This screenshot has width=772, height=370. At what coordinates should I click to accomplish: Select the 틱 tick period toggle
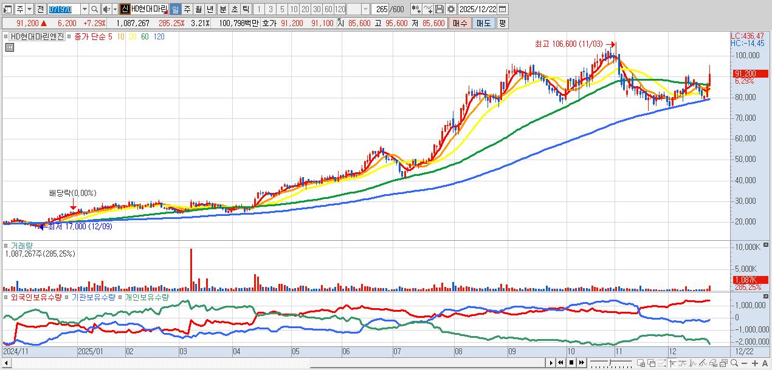tap(246, 9)
